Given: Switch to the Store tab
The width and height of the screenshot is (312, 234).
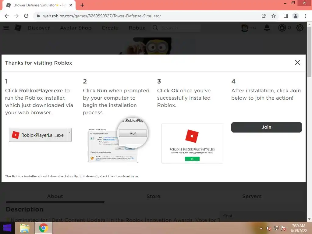Looking at the screenshot, I should click(x=154, y=197).
